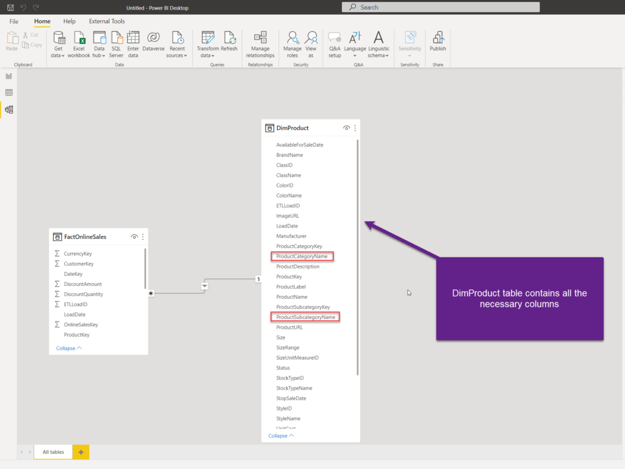
Task: Toggle visibility of DimProduct table
Action: tap(347, 128)
